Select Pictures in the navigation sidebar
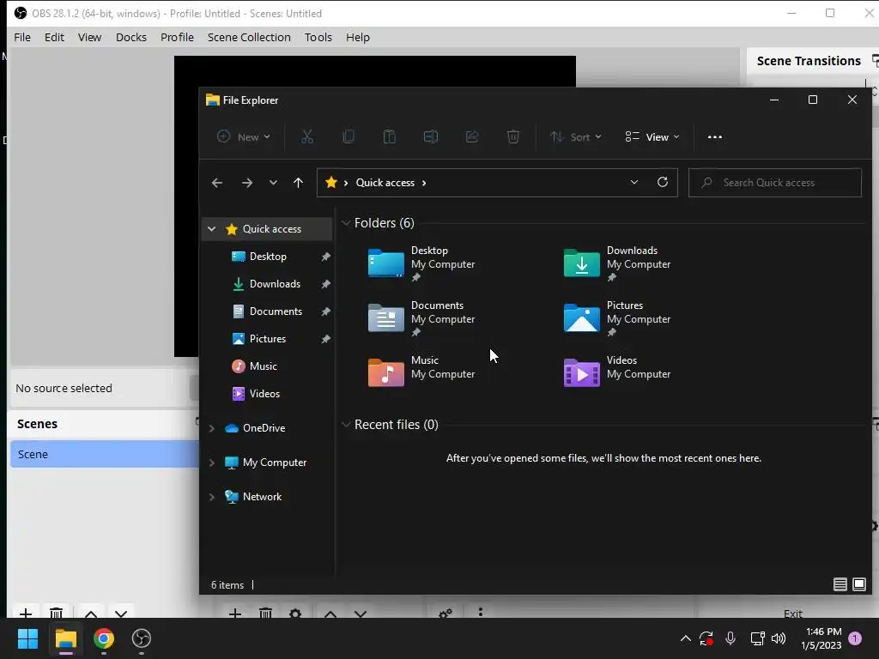Viewport: 879px width, 659px height. tap(267, 339)
